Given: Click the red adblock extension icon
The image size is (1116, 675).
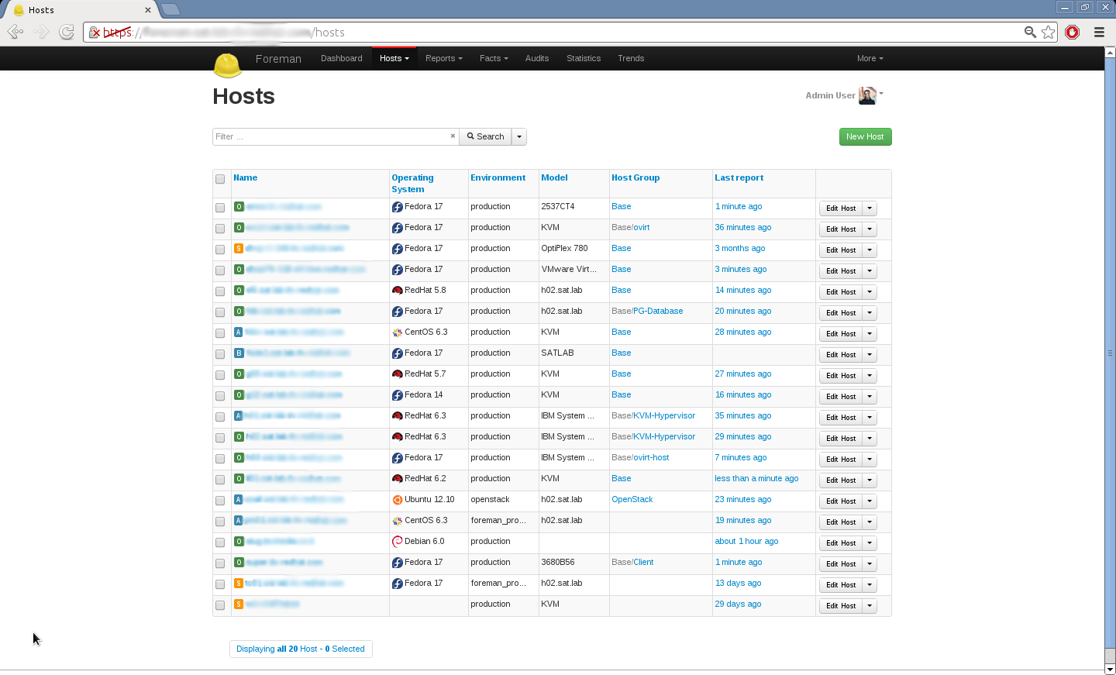Looking at the screenshot, I should click(x=1073, y=32).
